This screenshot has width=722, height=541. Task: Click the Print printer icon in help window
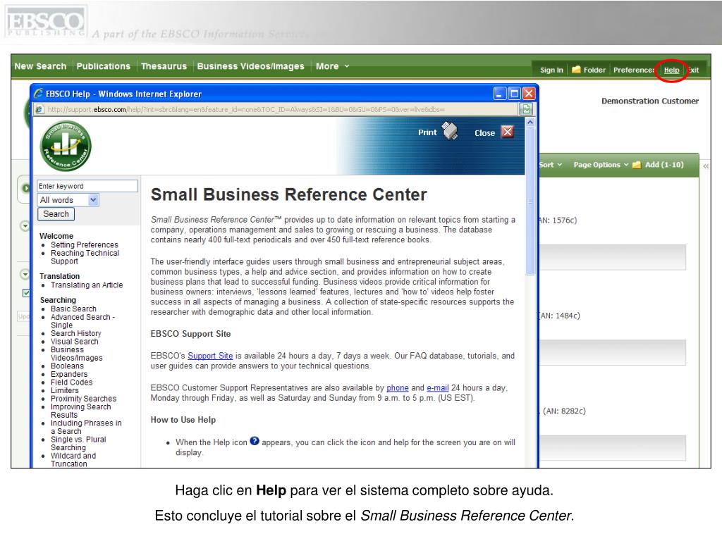pos(450,131)
